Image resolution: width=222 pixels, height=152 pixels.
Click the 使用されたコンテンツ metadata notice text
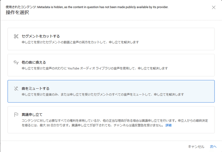pyautogui.click(x=87, y=7)
